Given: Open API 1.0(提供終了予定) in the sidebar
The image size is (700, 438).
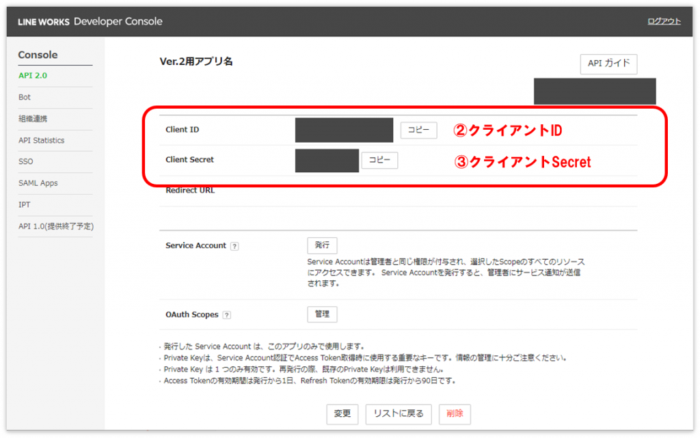Looking at the screenshot, I should tap(56, 226).
